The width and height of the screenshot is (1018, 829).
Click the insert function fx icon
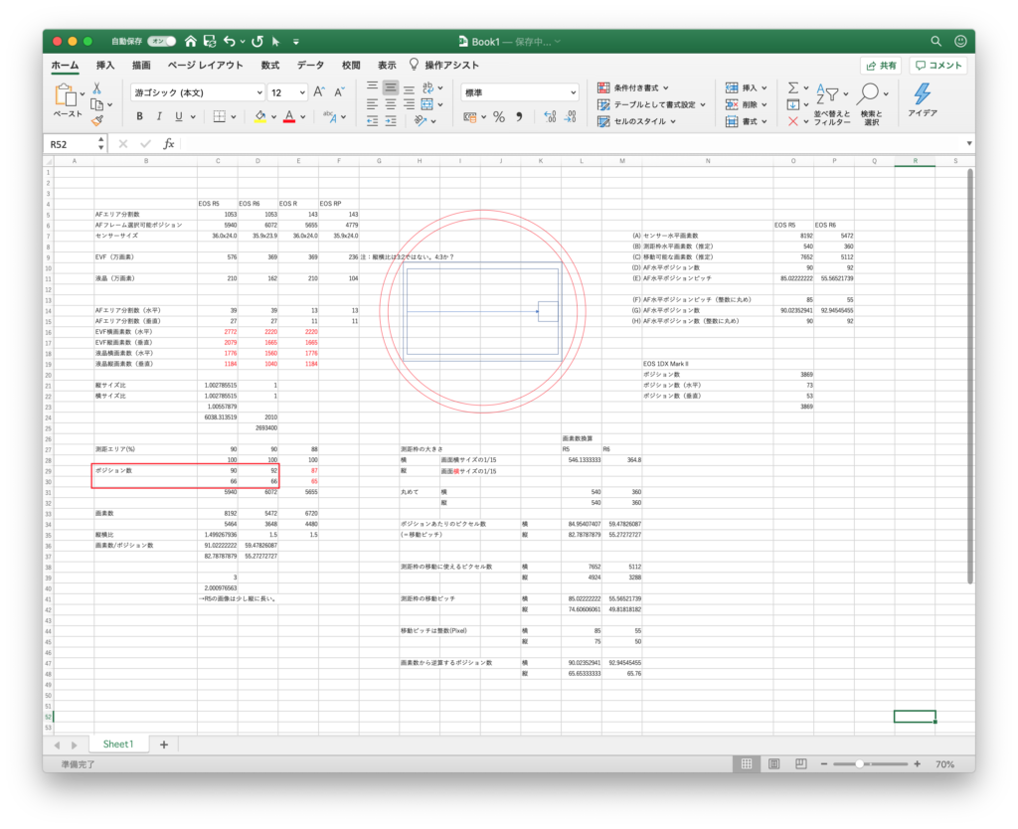click(x=169, y=144)
